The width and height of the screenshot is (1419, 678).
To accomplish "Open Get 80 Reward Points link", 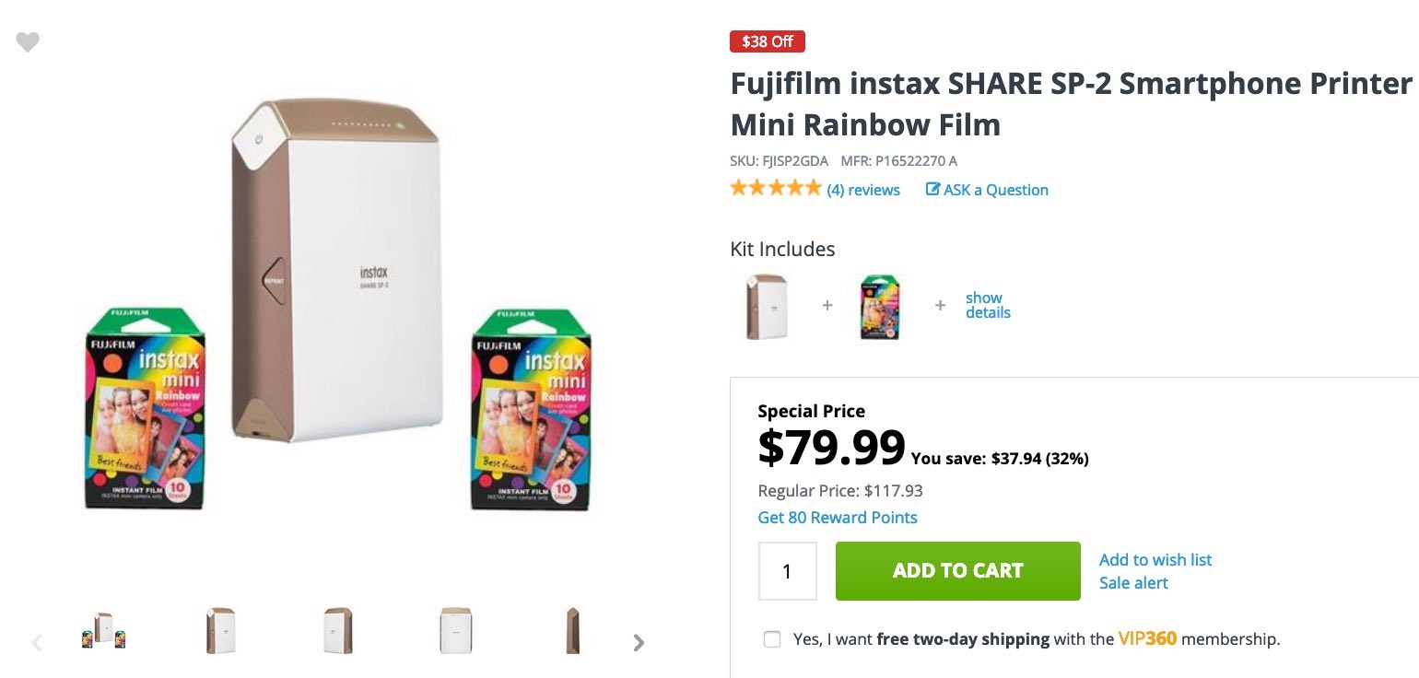I will [x=838, y=518].
